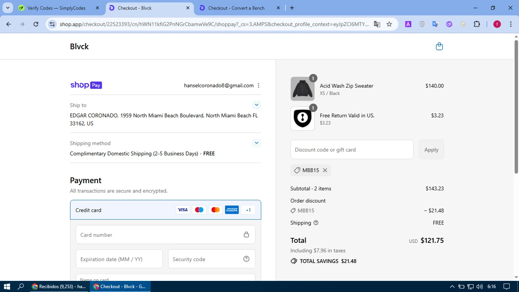Click the $121.75 total amount

[x=432, y=240]
